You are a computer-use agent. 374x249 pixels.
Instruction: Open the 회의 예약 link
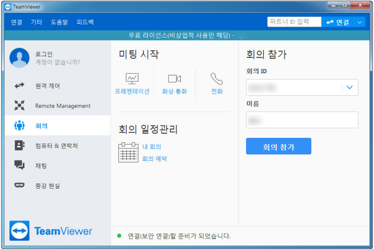(x=155, y=159)
